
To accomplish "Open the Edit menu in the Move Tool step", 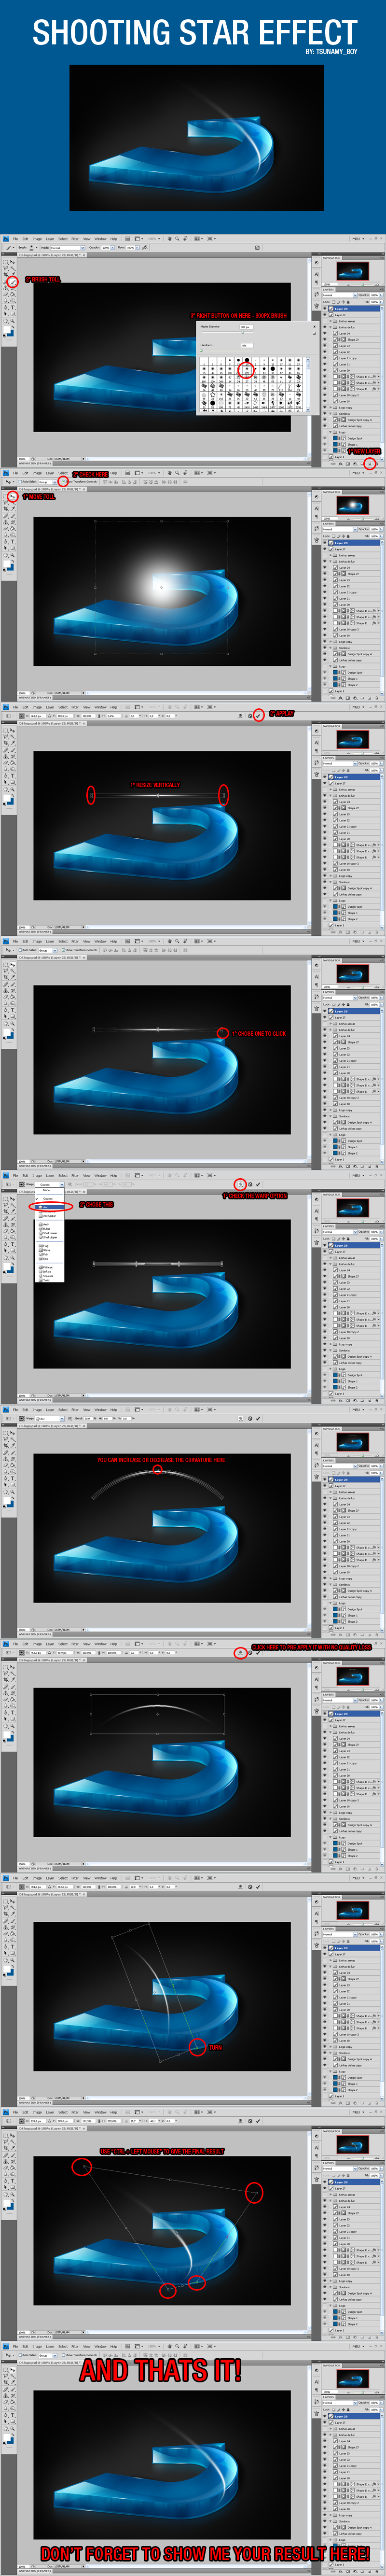I will (x=26, y=473).
